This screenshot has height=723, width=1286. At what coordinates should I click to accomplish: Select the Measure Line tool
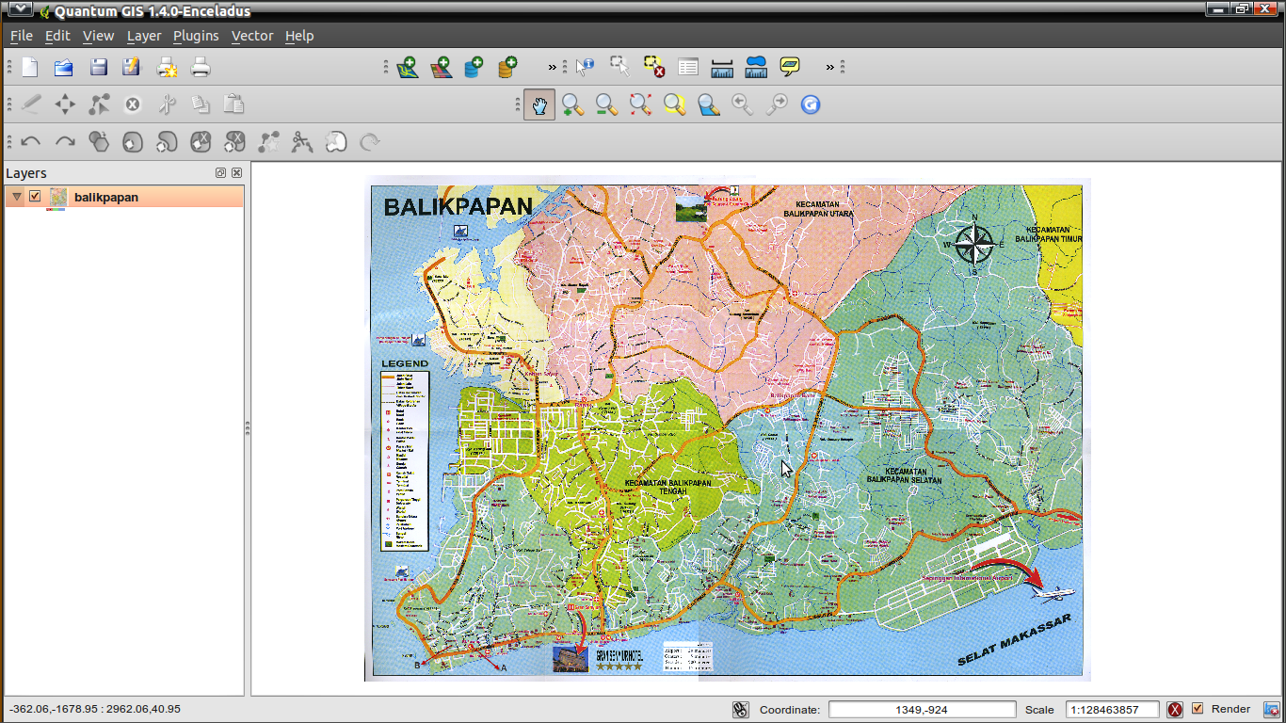722,66
